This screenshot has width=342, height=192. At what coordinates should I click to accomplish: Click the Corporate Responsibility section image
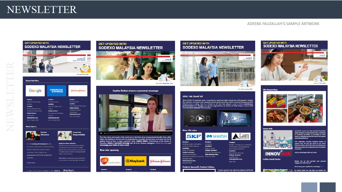(64, 135)
